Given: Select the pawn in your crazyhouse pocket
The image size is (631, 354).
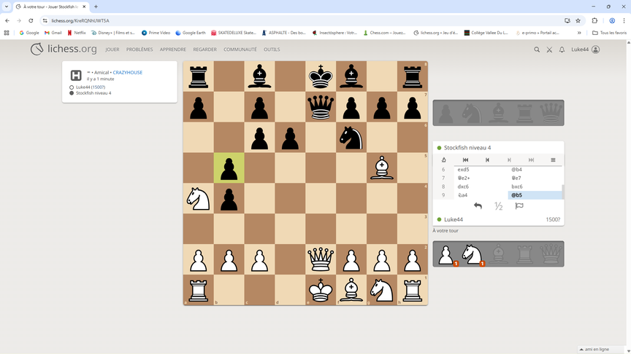Looking at the screenshot, I should point(445,254).
